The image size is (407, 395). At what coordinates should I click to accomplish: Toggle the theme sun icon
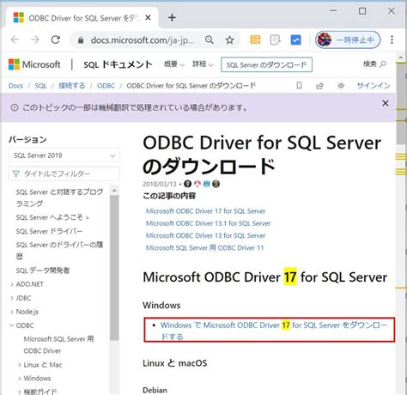[x=341, y=86]
